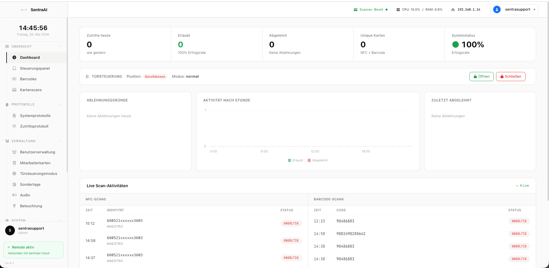Screen dimensions: 549x268
Task: Click the clock showing 14:45:56
Action: tap(33, 28)
